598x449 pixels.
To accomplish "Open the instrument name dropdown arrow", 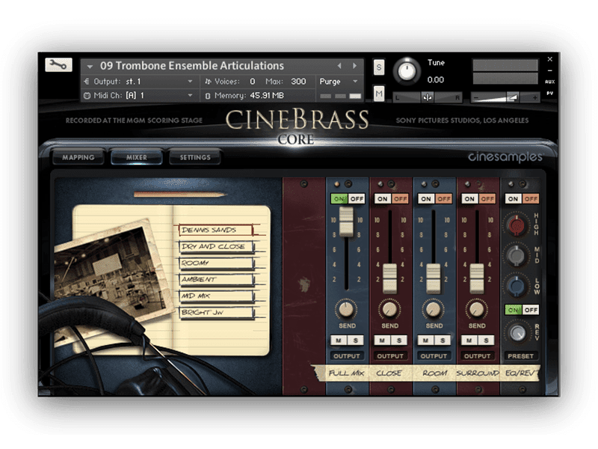I will click(90, 67).
